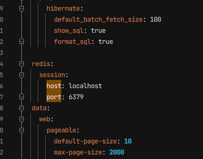Click the show_sql key
The width and height of the screenshot is (203, 159).
click(x=69, y=31)
